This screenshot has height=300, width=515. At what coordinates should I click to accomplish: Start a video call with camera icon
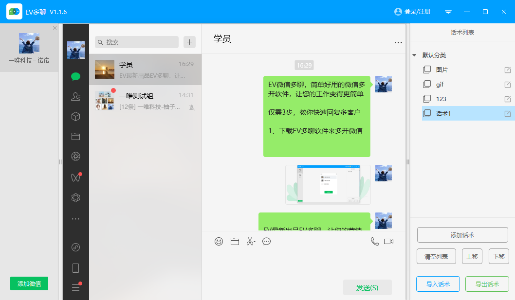coord(388,241)
